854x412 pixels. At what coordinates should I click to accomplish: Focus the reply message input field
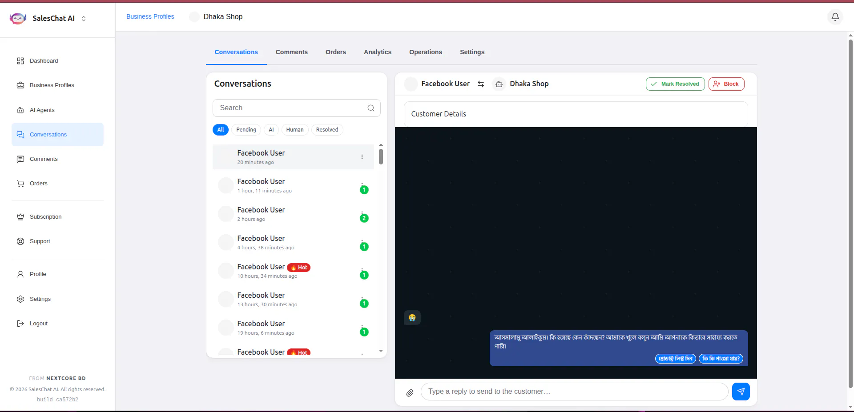click(x=574, y=392)
